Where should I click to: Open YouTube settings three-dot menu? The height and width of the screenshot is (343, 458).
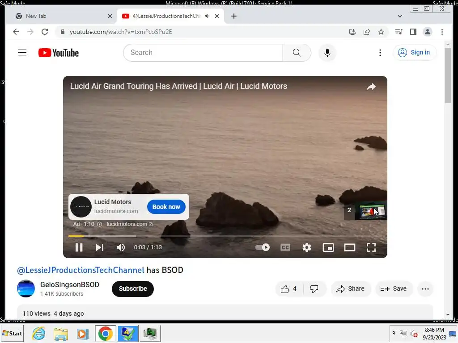click(380, 53)
